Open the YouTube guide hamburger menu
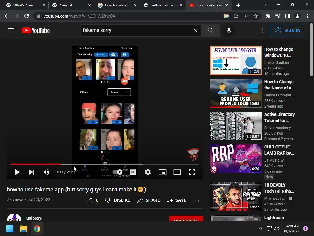 click(x=11, y=30)
